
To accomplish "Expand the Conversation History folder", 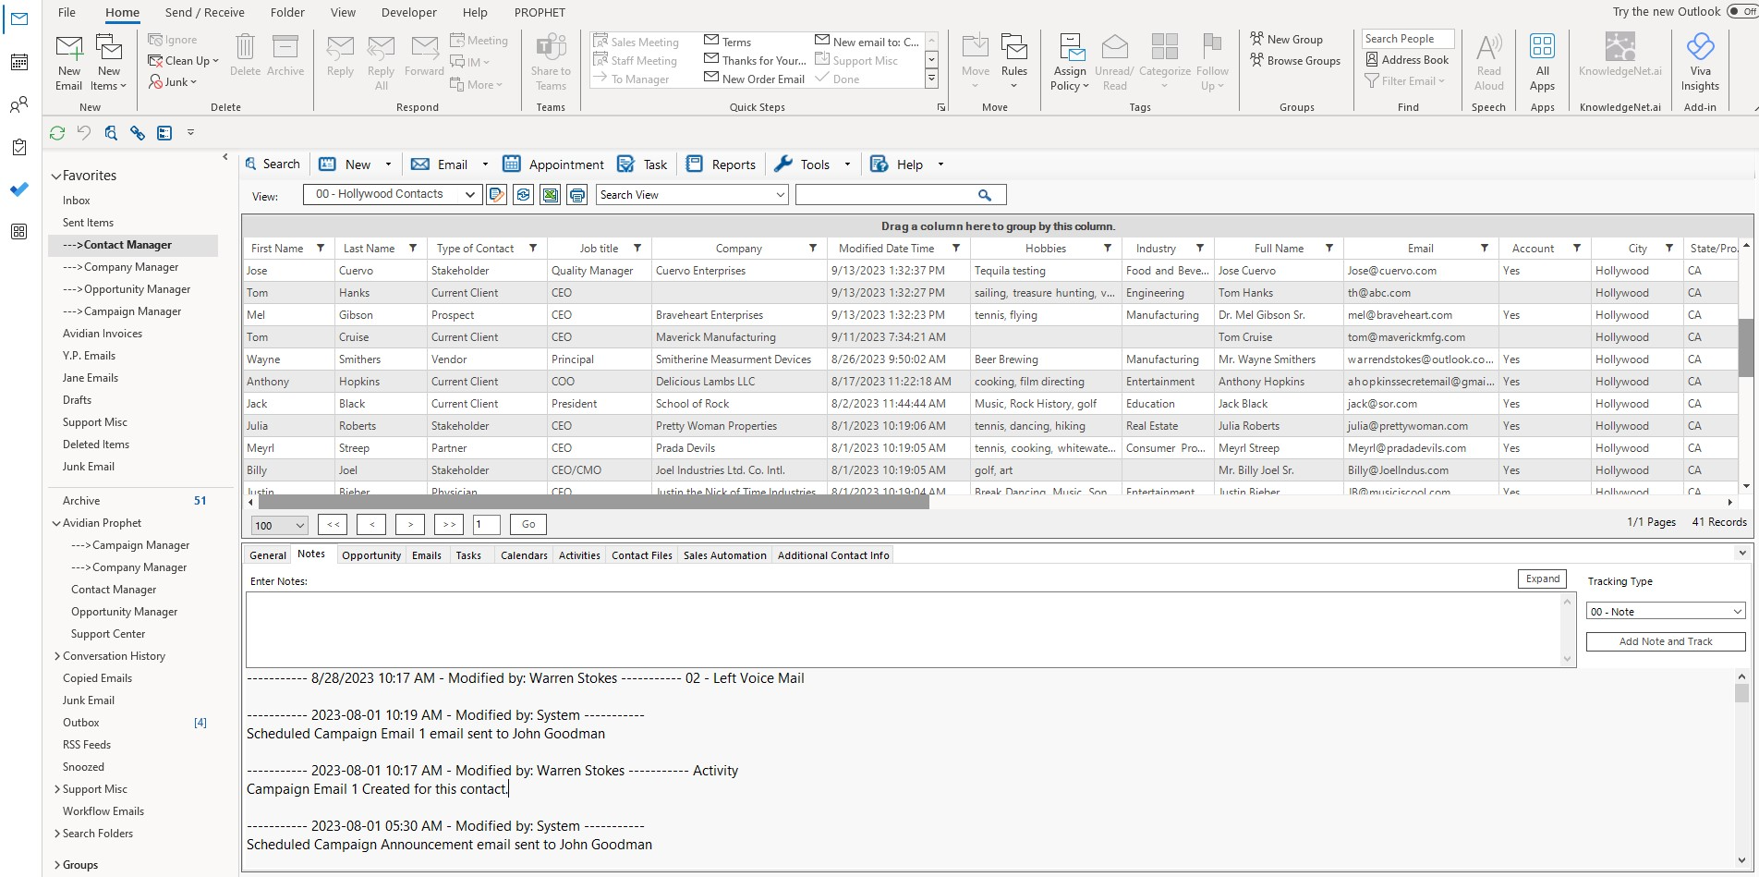I will [57, 656].
